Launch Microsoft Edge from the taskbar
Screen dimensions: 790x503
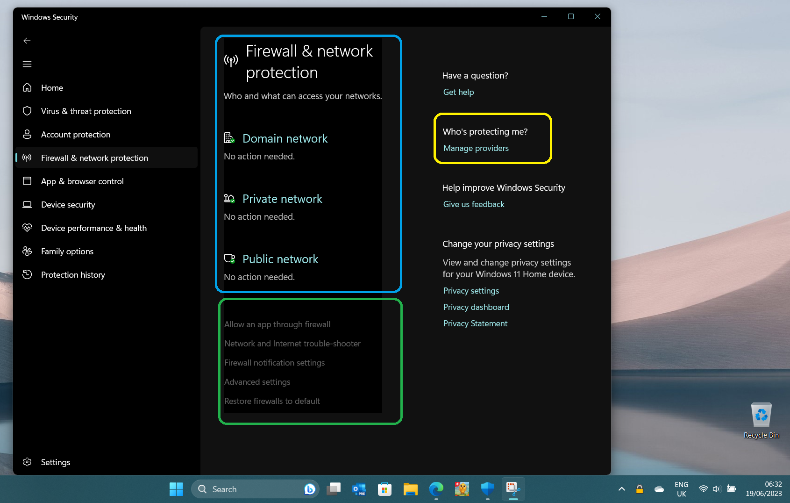[436, 489]
